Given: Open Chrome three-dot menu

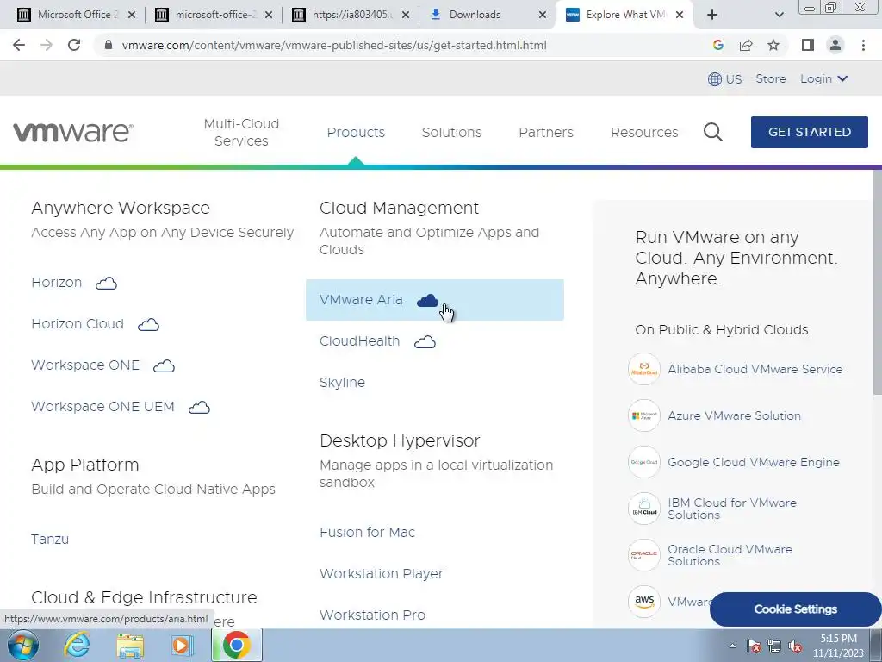Looking at the screenshot, I should pyautogui.click(x=863, y=45).
